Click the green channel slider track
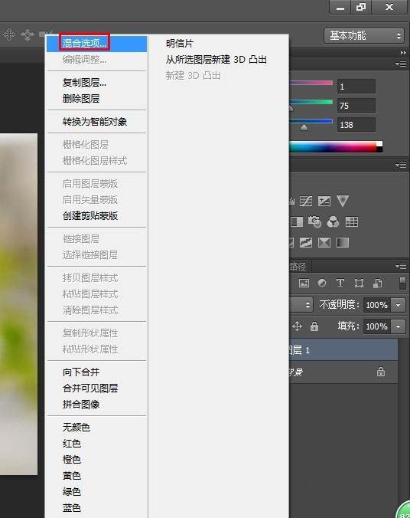410x518 pixels. 311,102
